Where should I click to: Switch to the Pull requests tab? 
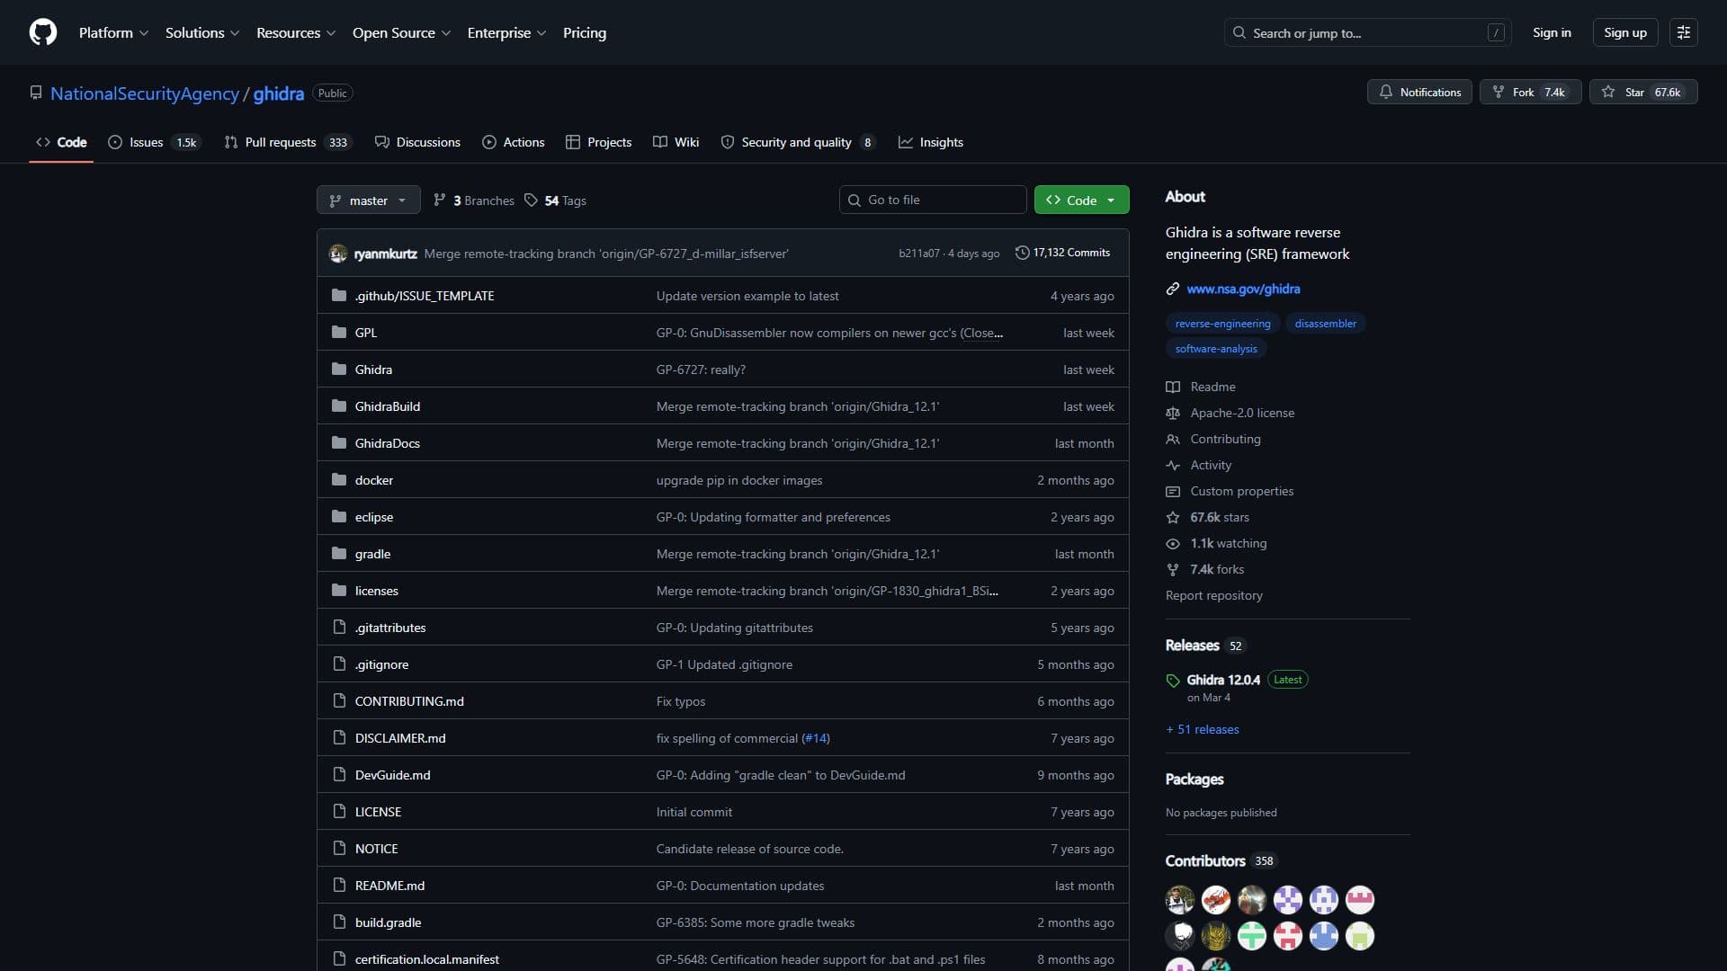(x=288, y=142)
